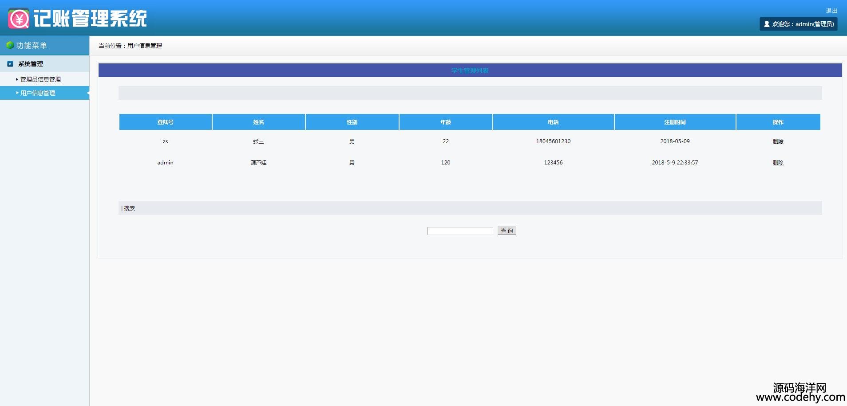The image size is (847, 406).
Task: Click the 学生管理列表 title bar
Action: click(x=470, y=70)
